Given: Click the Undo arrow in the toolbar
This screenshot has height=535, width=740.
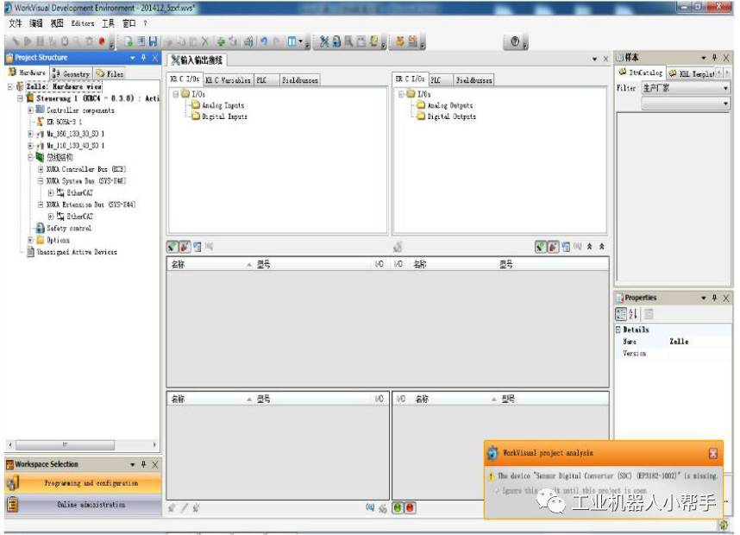Looking at the screenshot, I should pos(261,41).
